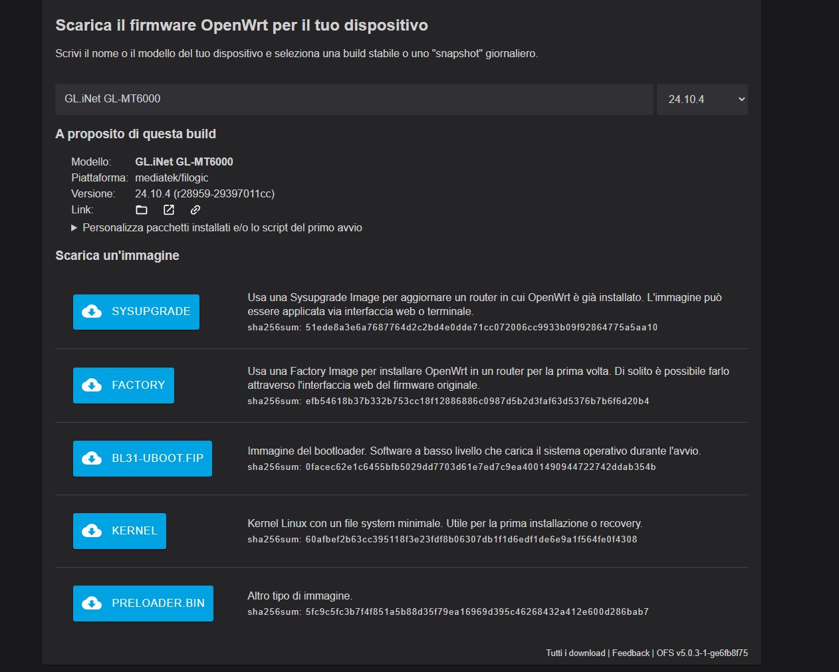Open the external page icon next to Link

(x=169, y=210)
